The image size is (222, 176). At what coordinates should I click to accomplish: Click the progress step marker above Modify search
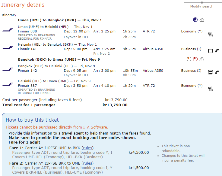click(202, 2)
